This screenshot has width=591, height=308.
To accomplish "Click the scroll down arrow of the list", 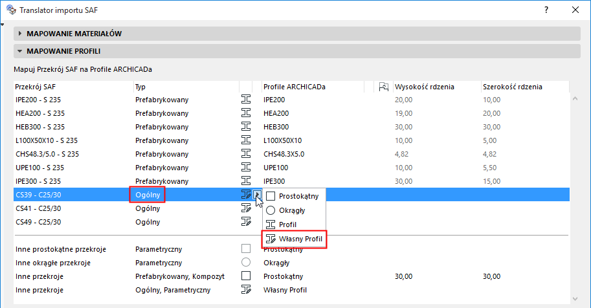I will (x=575, y=299).
